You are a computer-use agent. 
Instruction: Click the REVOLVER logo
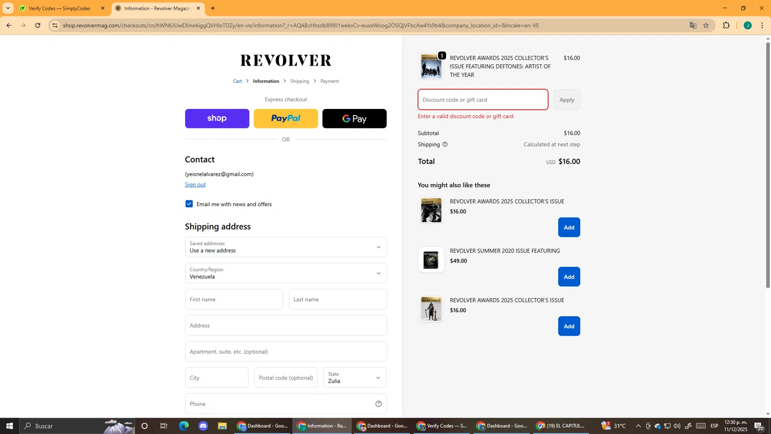(286, 60)
